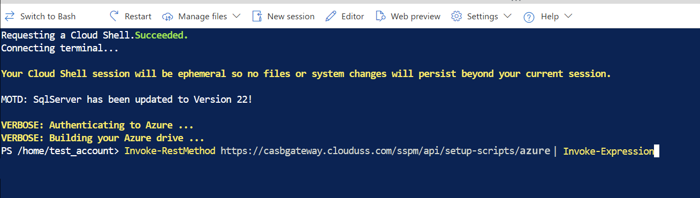The width and height of the screenshot is (700, 198).
Task: Click the Restart circular arrow icon
Action: (x=114, y=16)
